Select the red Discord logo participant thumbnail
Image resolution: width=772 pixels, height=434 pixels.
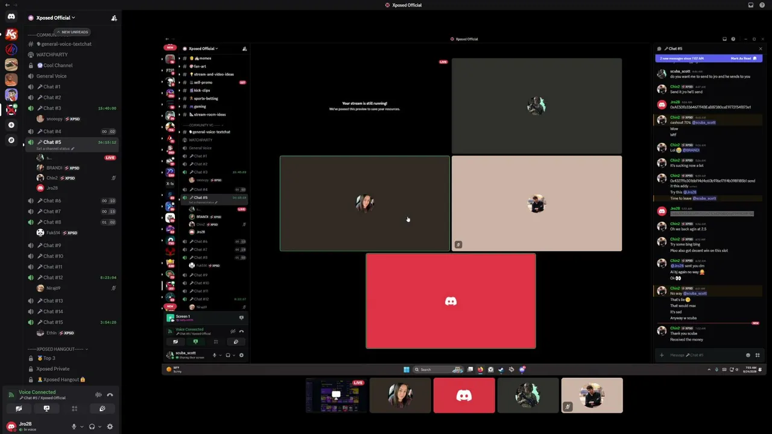pos(464,395)
